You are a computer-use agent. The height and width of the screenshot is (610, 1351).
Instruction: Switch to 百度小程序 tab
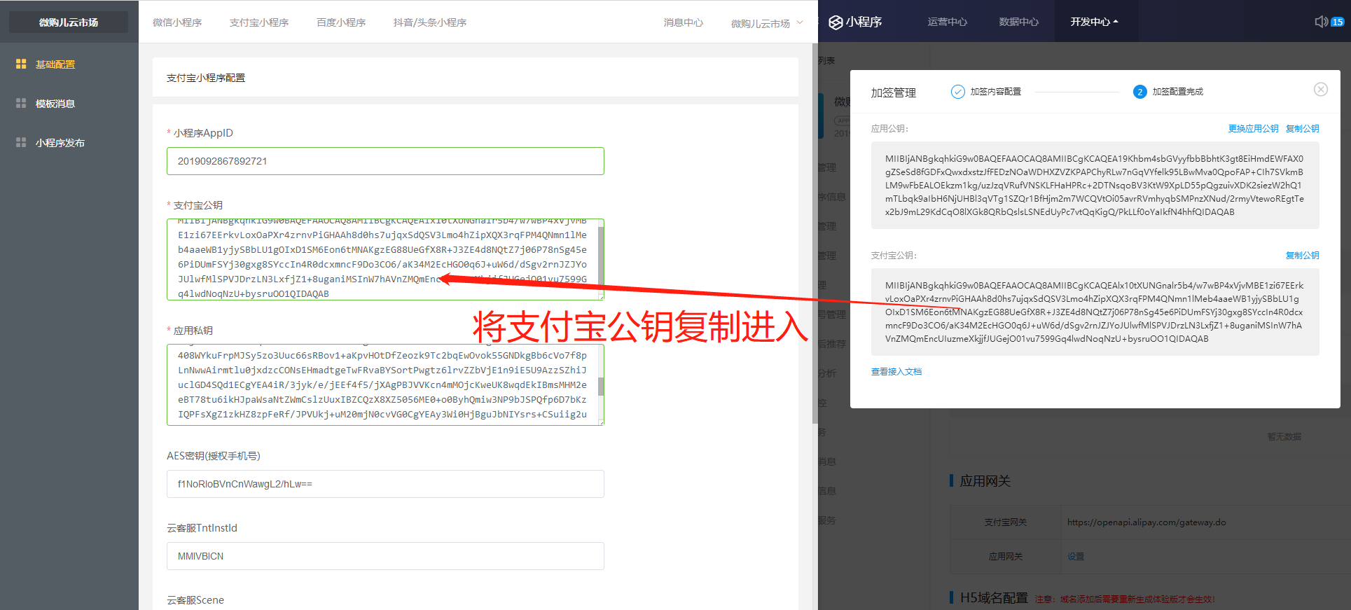pos(341,22)
